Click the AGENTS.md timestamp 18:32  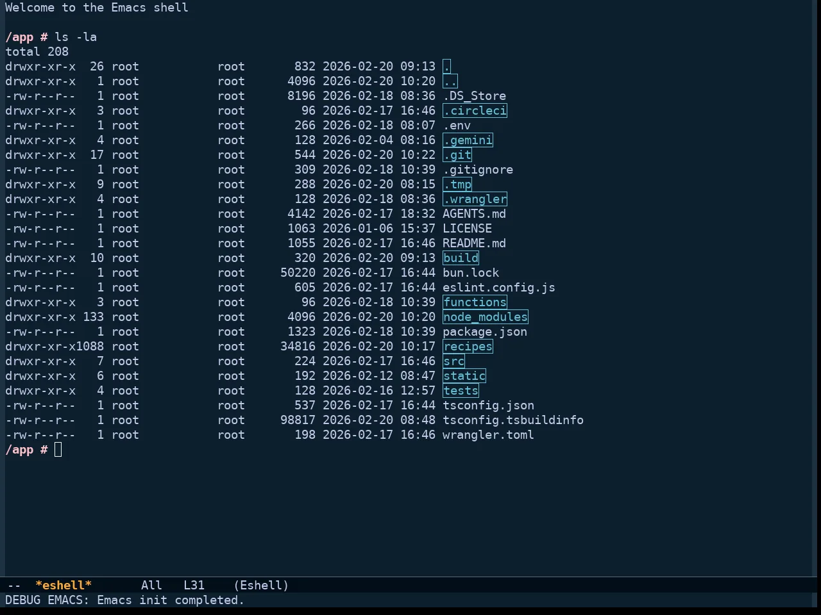coord(418,214)
